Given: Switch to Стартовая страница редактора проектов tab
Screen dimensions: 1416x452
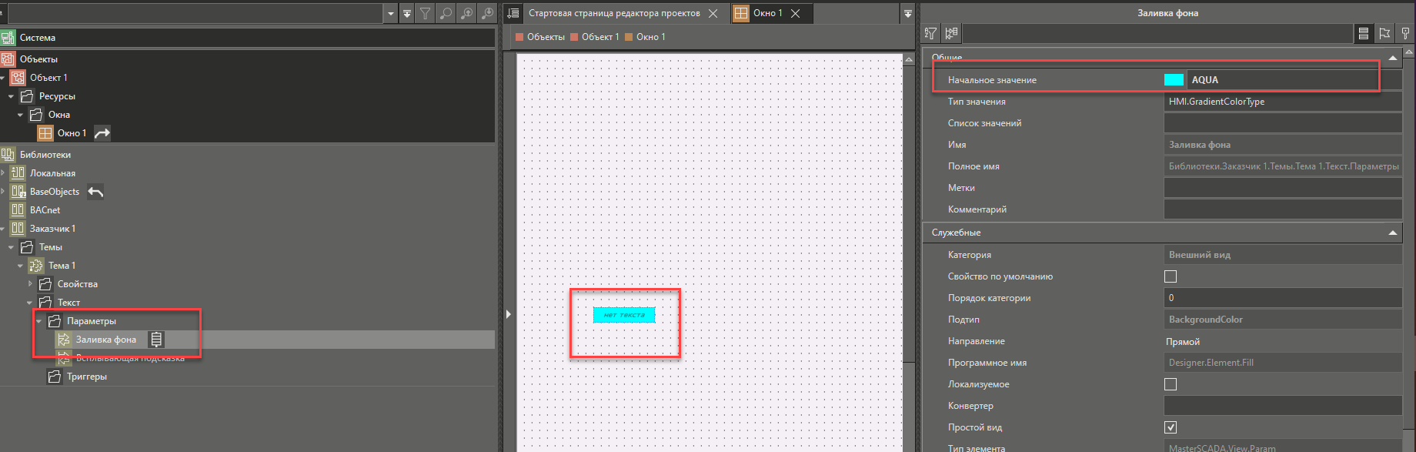Looking at the screenshot, I should 613,13.
